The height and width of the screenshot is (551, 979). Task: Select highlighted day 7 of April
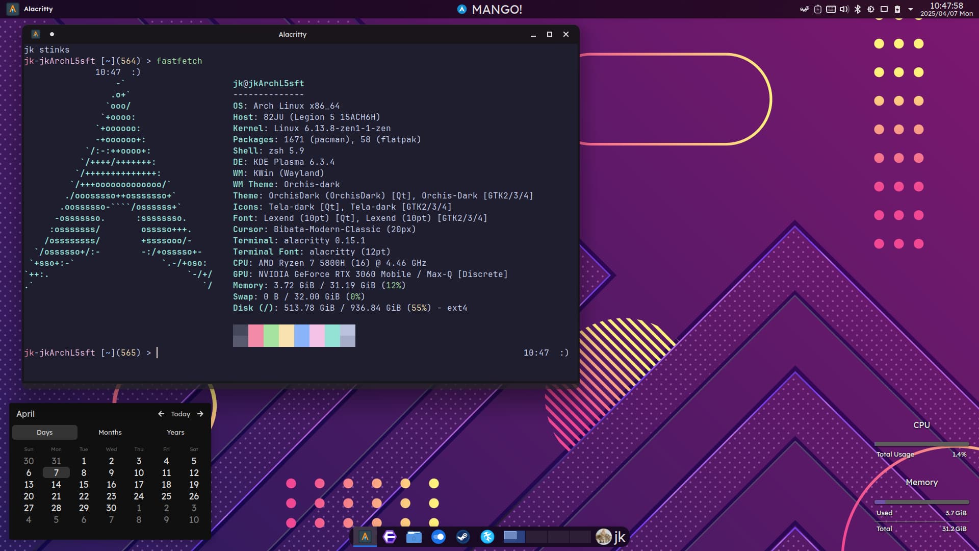point(56,472)
